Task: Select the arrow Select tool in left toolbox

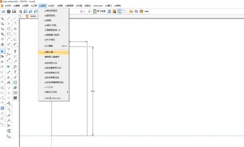Action: (2, 51)
